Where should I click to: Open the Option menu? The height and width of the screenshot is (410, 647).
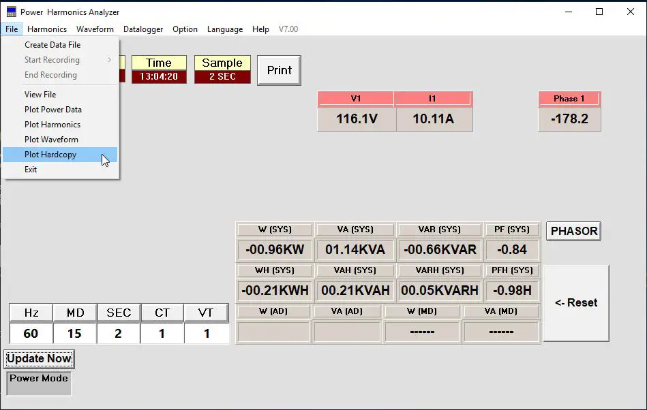pos(184,29)
